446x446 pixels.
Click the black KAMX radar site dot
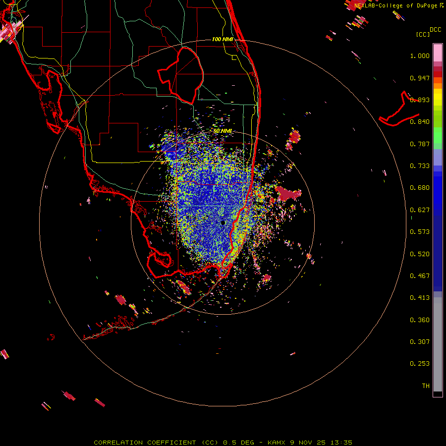click(x=223, y=223)
